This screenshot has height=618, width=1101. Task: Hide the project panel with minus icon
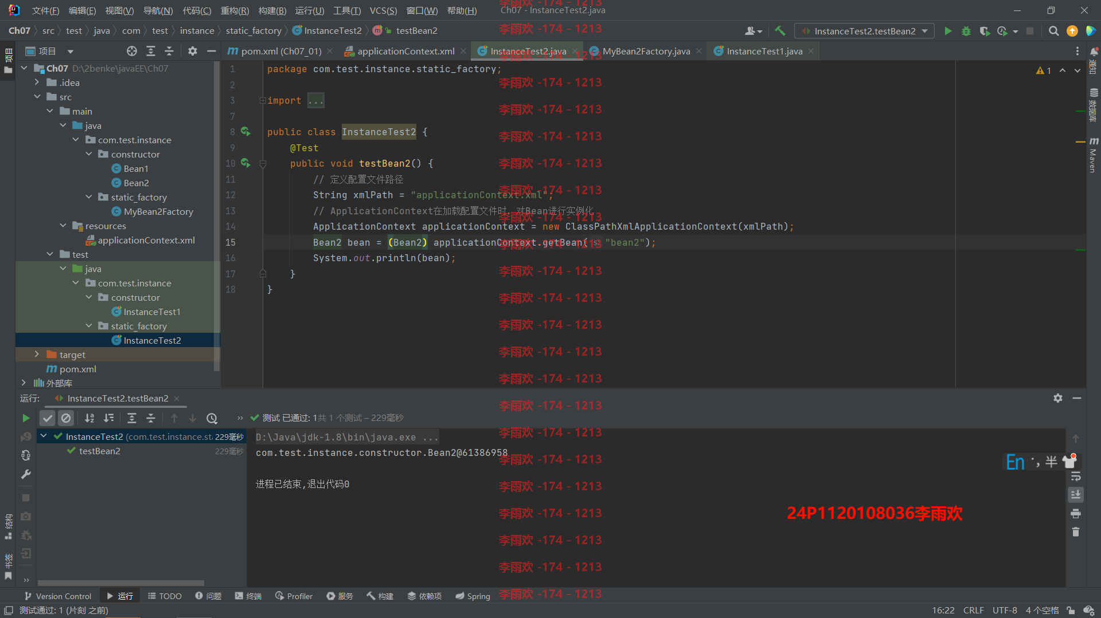(211, 51)
